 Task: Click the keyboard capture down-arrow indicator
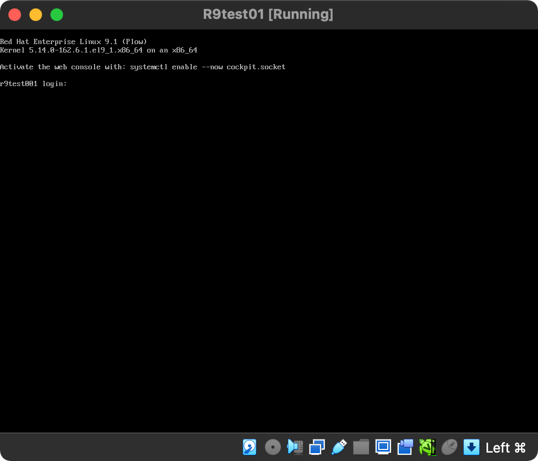pyautogui.click(x=471, y=447)
